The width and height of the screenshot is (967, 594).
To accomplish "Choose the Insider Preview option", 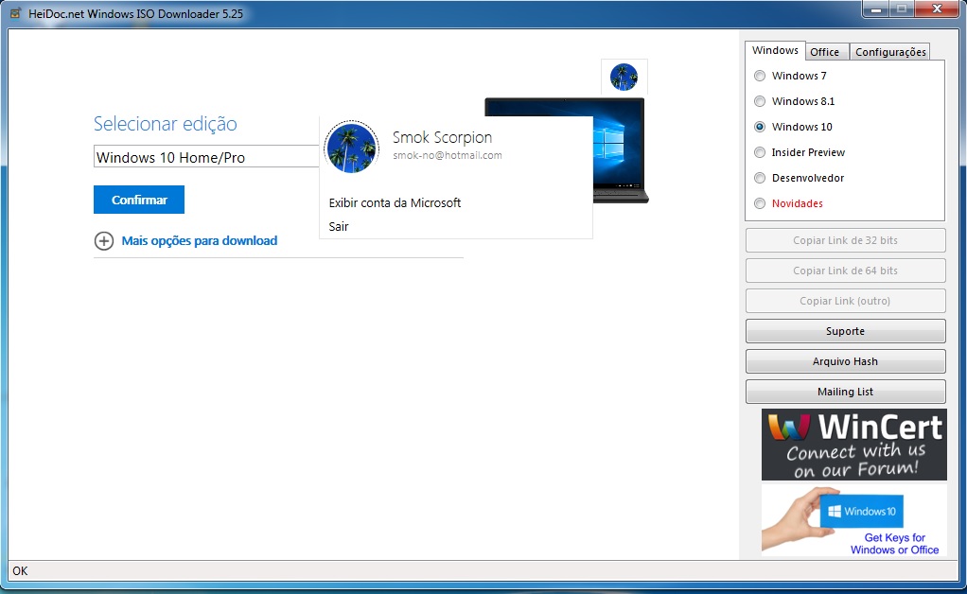I will tap(760, 152).
